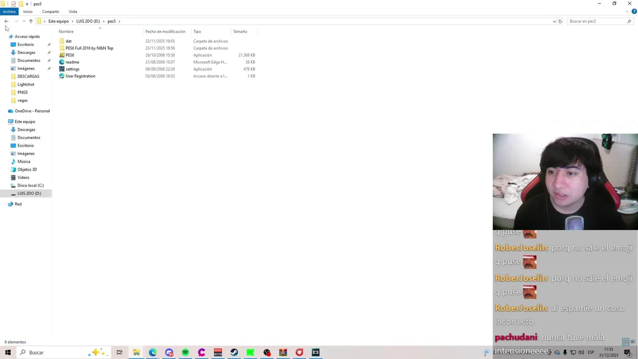Select the dat folder icon
Image resolution: width=638 pixels, height=359 pixels.
tap(62, 41)
